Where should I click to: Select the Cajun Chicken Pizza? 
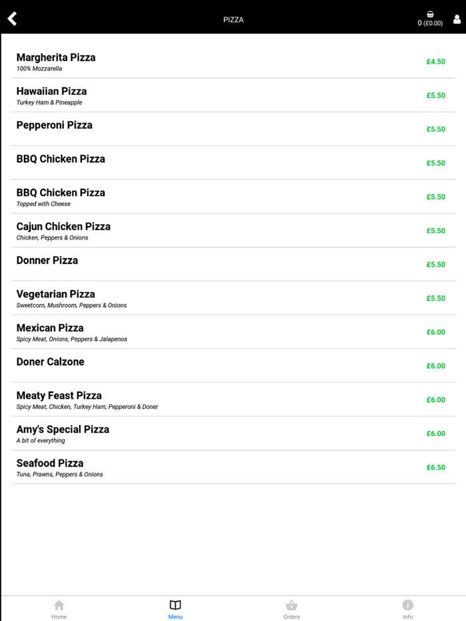point(233,230)
